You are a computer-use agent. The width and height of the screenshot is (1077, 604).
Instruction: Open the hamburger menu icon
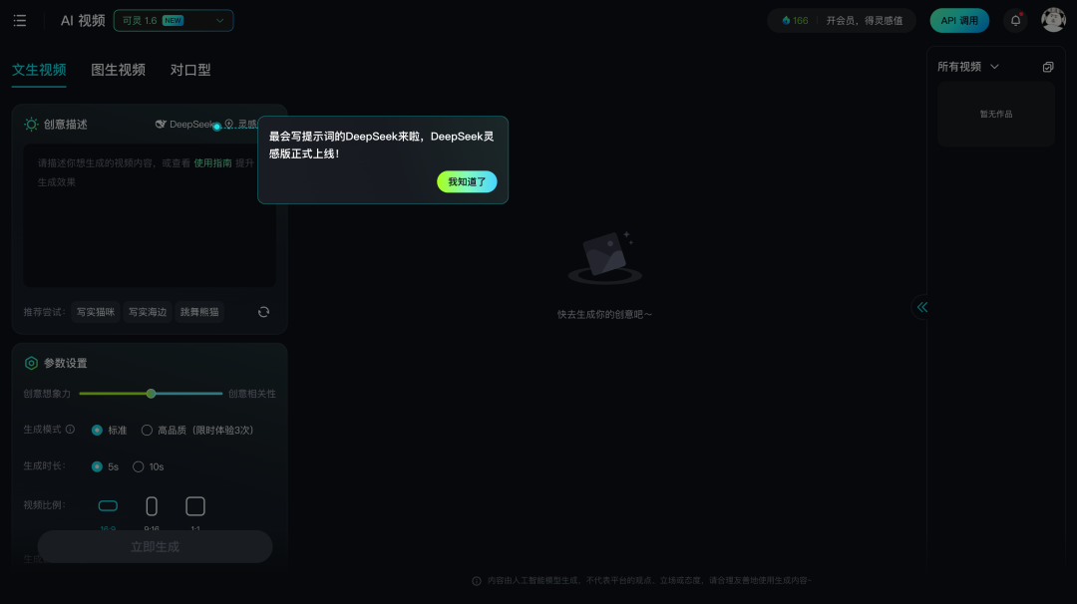[20, 21]
